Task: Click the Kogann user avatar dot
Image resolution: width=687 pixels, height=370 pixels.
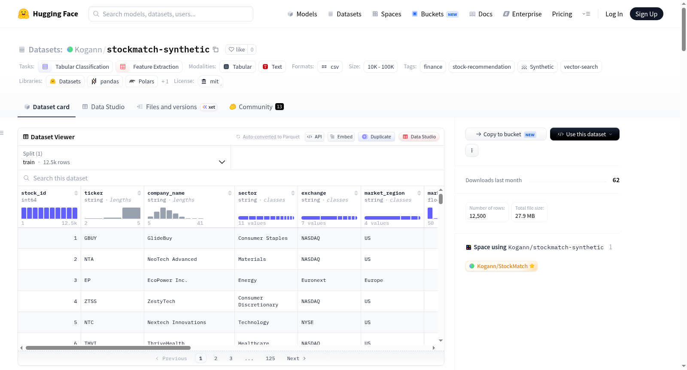Action: [70, 49]
